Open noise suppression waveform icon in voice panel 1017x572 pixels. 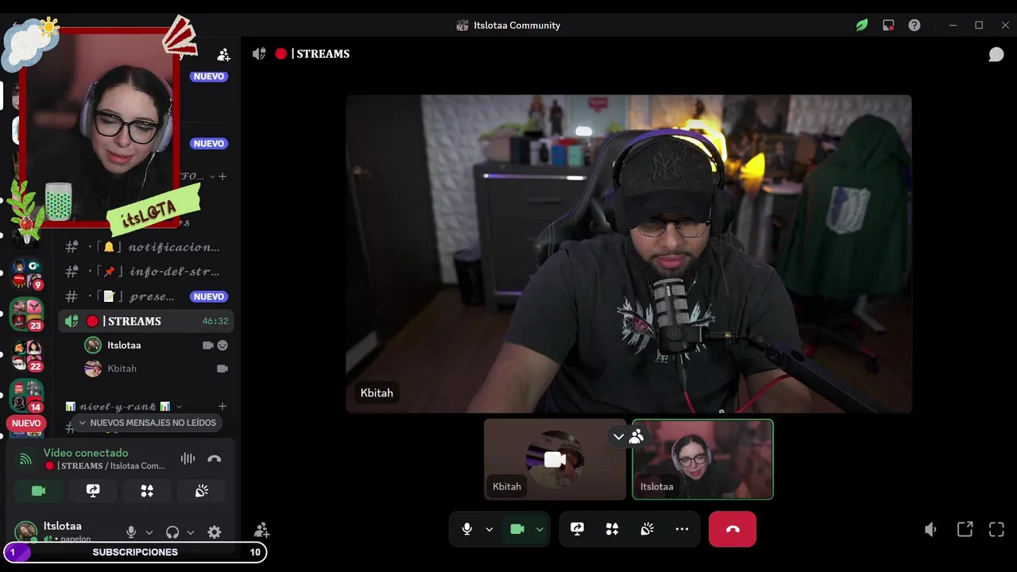pos(188,458)
